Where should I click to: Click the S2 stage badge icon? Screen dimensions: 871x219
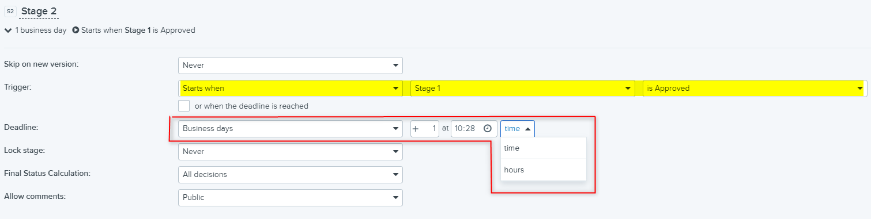click(10, 11)
